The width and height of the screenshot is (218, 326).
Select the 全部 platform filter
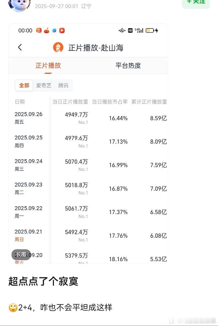24,85
